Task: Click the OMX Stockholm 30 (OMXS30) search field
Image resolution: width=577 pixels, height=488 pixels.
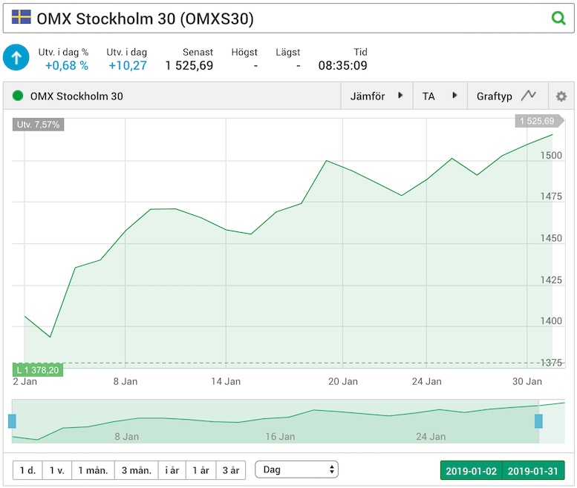Action: [x=288, y=19]
